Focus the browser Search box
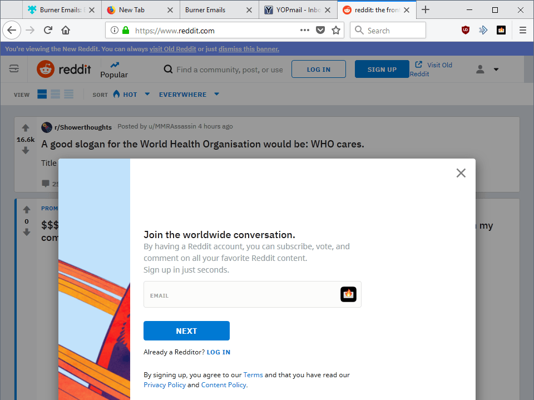534x400 pixels. click(388, 31)
